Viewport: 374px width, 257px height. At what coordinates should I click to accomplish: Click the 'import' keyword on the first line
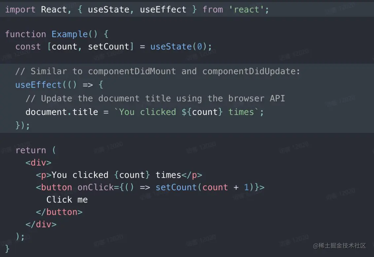click(x=20, y=10)
